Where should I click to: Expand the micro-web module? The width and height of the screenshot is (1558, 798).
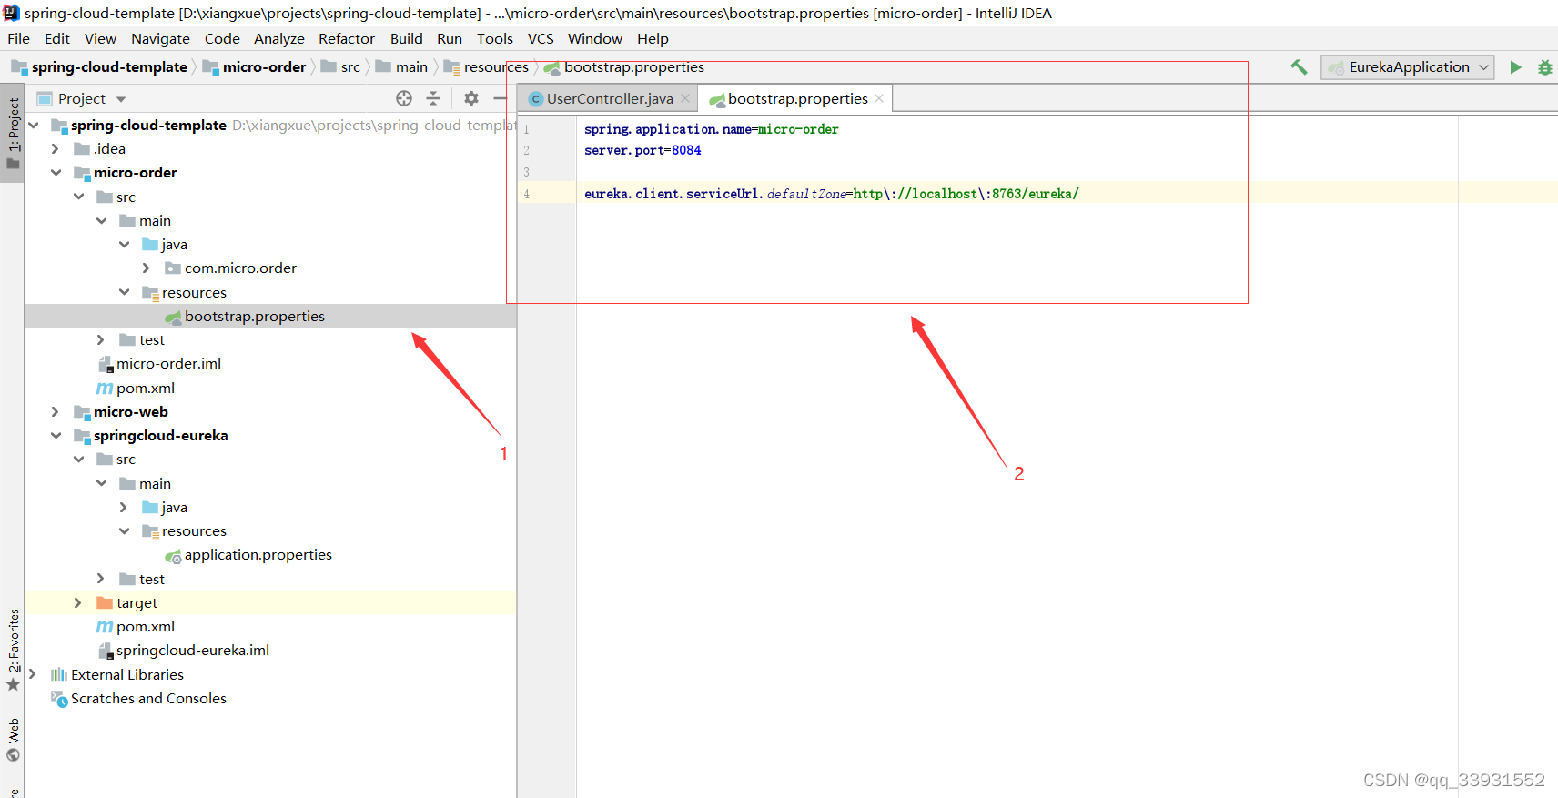coord(56,411)
